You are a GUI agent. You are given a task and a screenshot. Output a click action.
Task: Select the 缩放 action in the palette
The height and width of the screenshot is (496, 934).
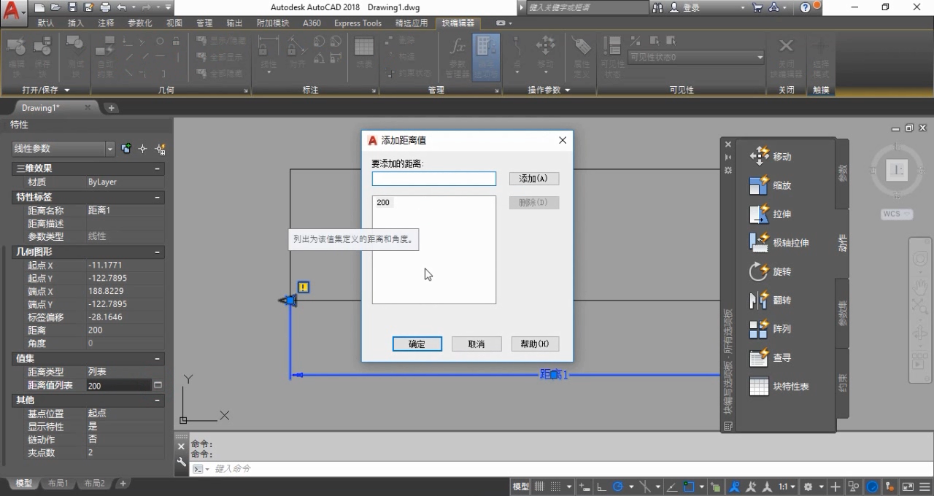[x=771, y=185]
